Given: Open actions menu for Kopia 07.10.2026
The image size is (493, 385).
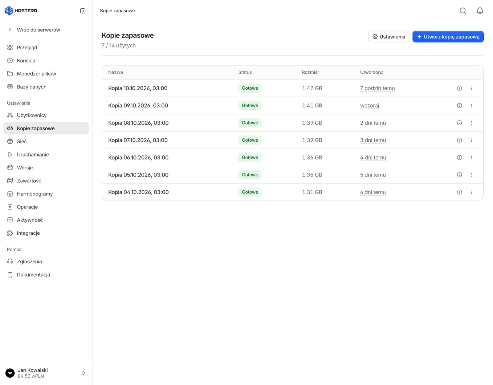Looking at the screenshot, I should (x=472, y=140).
